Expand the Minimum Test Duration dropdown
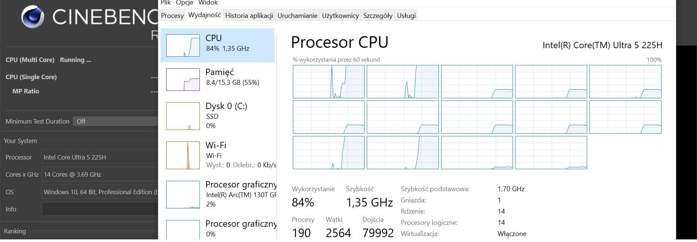697x242 pixels. (115, 121)
